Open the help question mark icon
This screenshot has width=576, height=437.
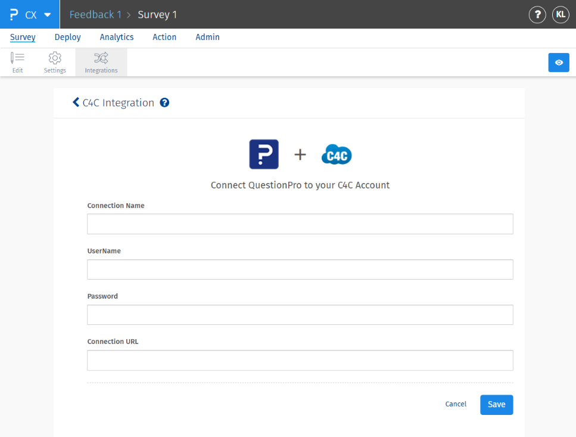[x=537, y=15]
